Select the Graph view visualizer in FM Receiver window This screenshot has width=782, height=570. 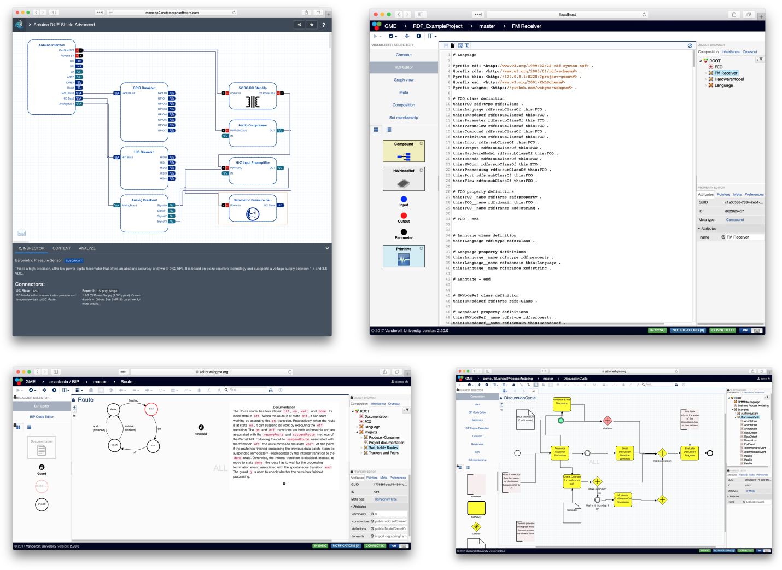pos(404,80)
